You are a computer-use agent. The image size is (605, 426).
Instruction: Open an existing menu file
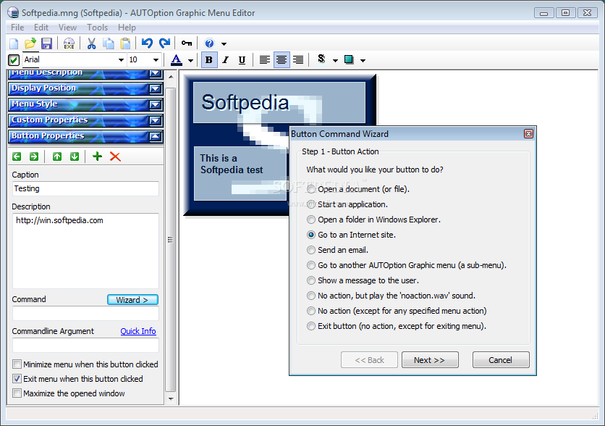[30, 43]
